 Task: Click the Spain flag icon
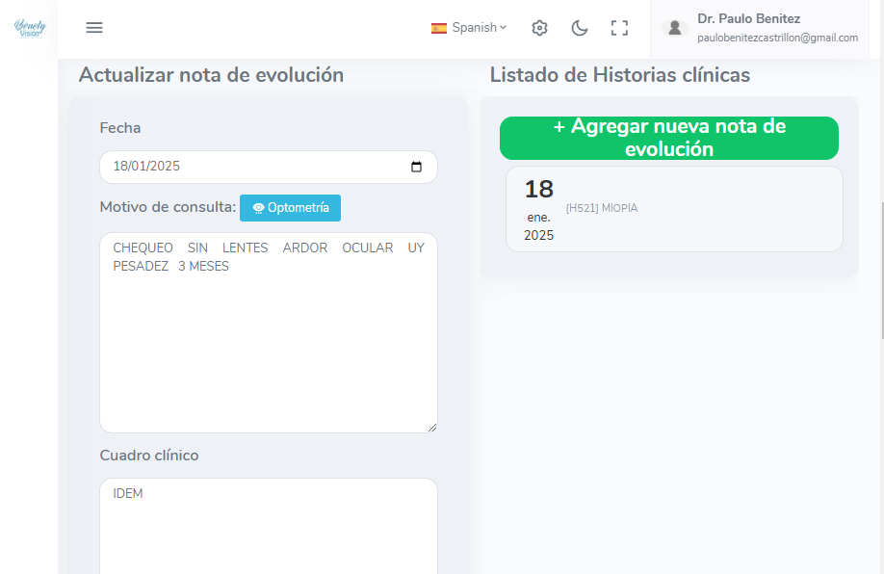point(439,28)
